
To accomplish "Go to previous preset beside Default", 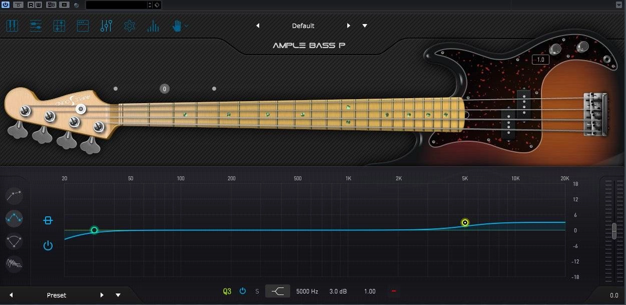I will tap(258, 26).
